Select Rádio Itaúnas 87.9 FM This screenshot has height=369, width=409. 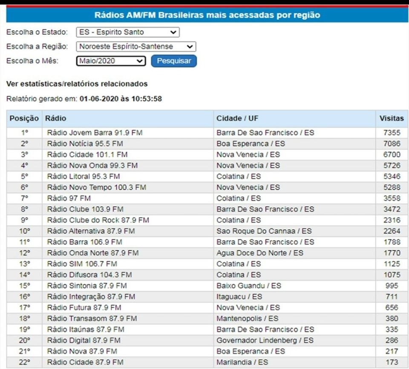pos(86,330)
